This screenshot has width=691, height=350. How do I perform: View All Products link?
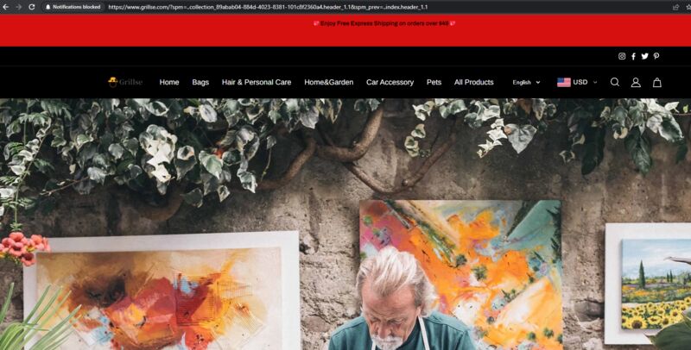(473, 82)
